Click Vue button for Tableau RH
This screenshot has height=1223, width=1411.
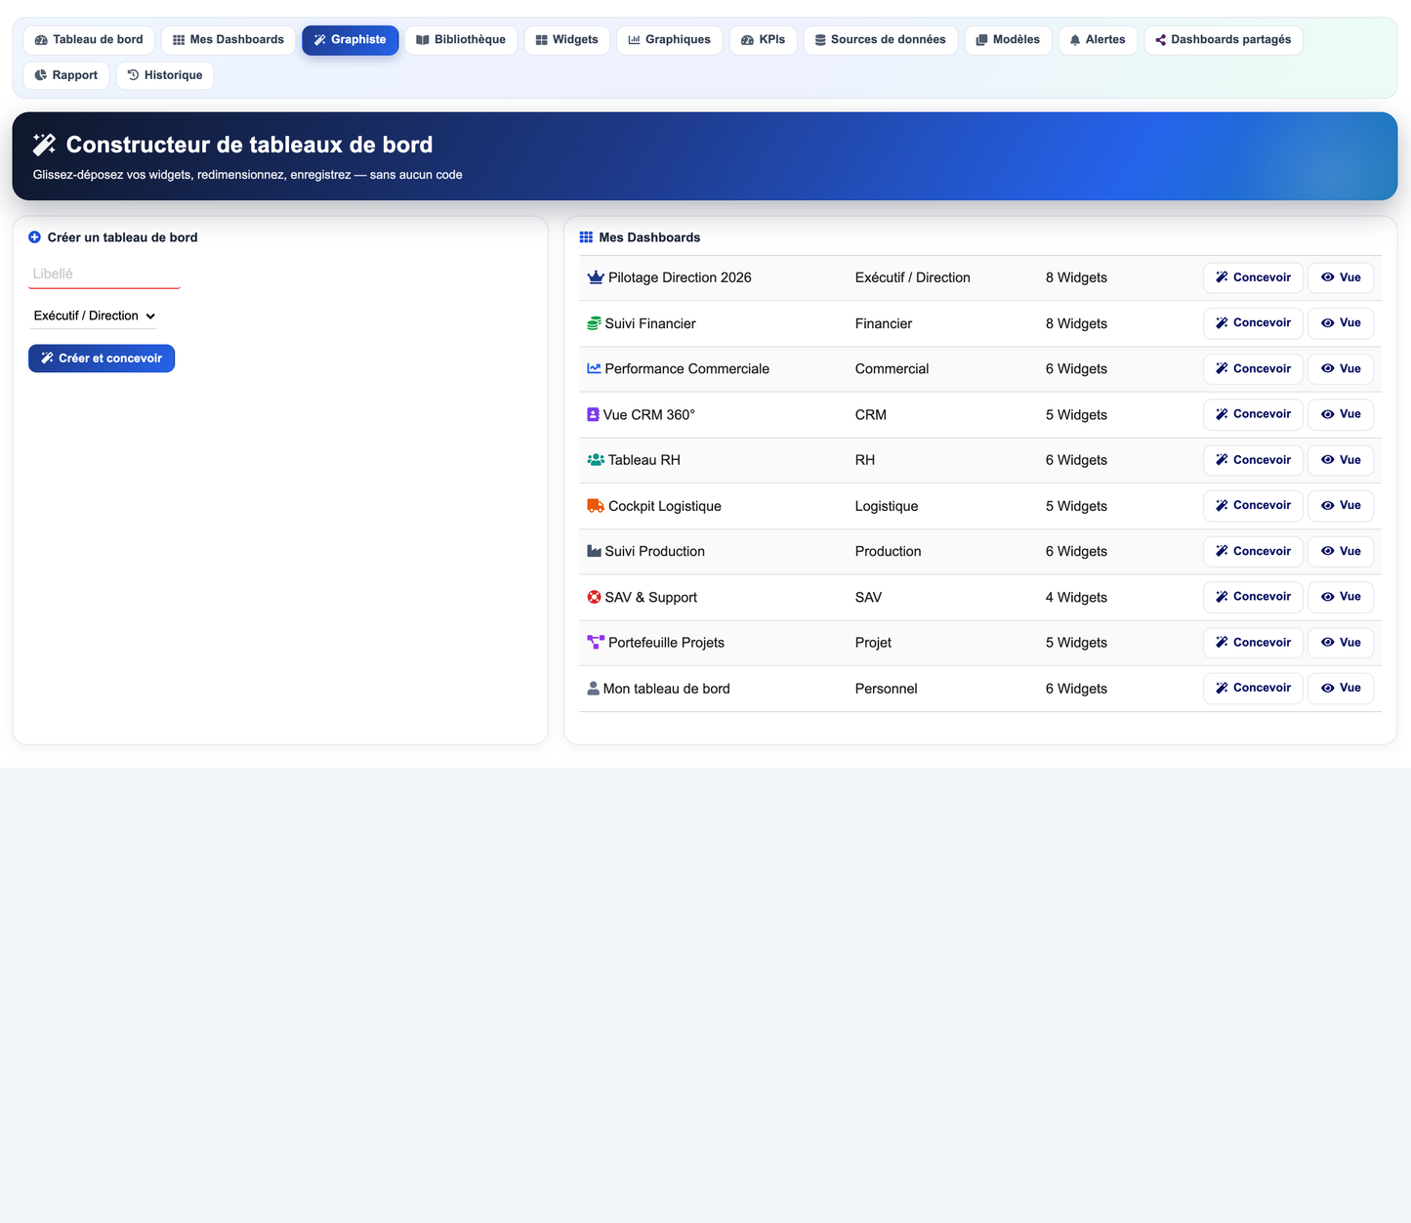[x=1341, y=460]
